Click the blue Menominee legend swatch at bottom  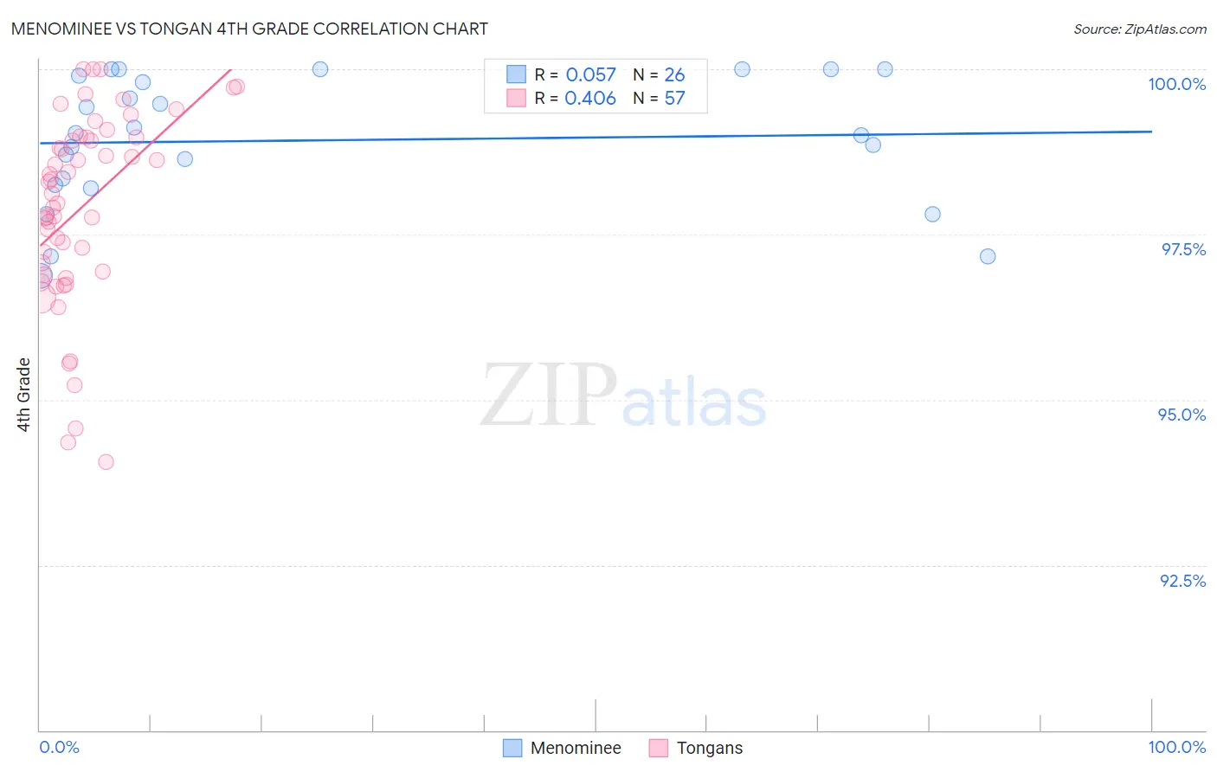click(512, 748)
